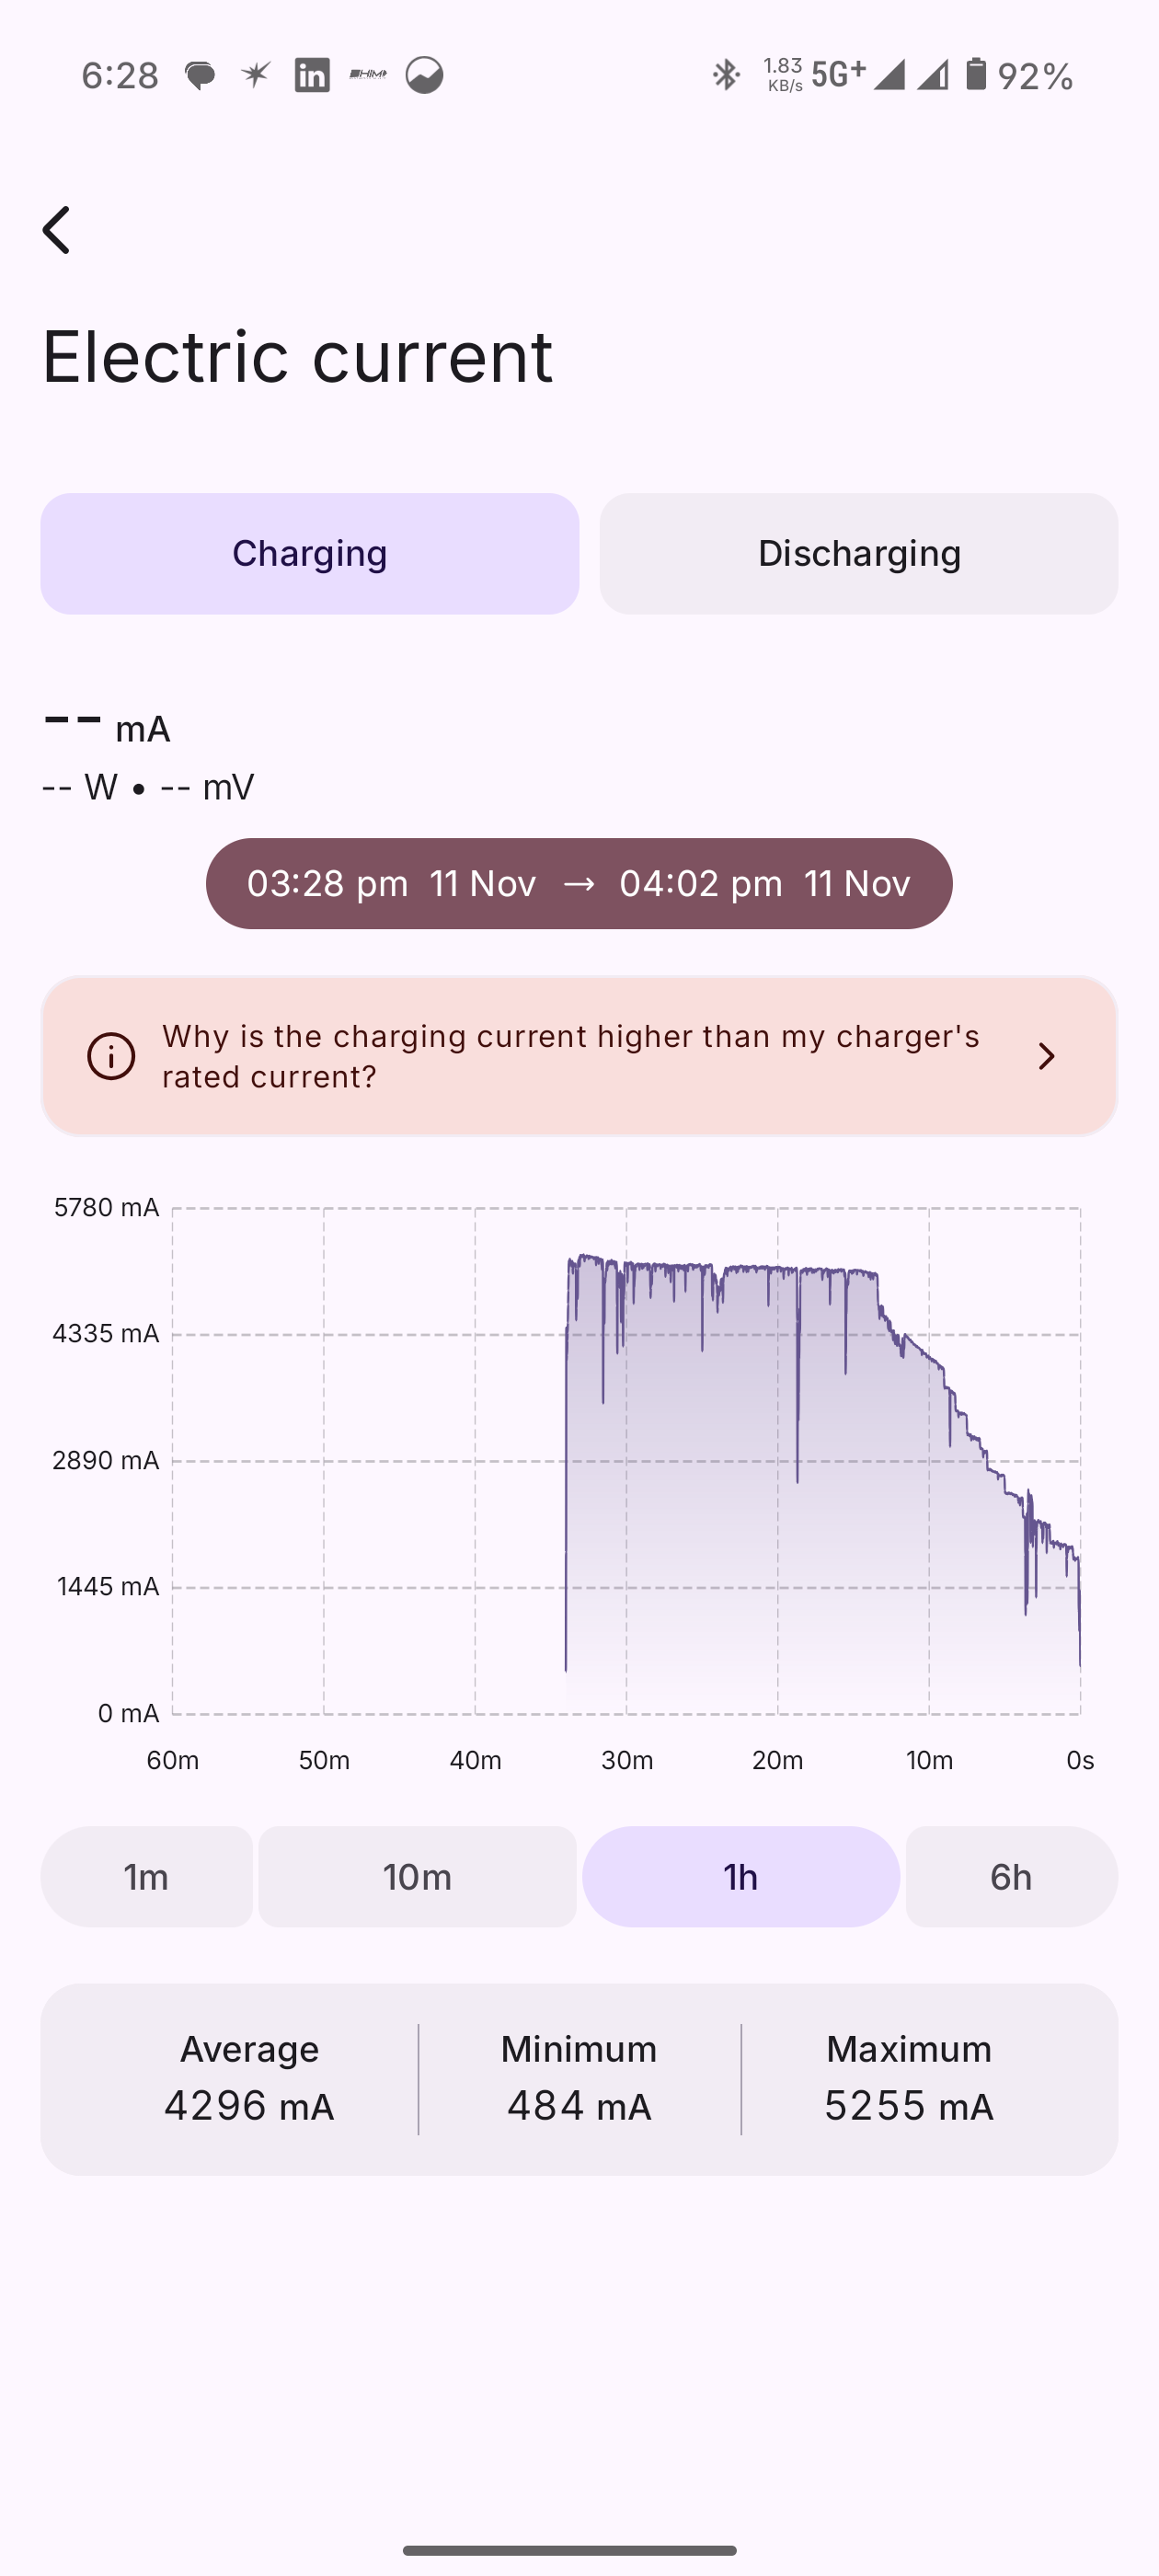The image size is (1159, 2576).
Task: Tap the LinkedIn notification icon
Action: [x=312, y=75]
